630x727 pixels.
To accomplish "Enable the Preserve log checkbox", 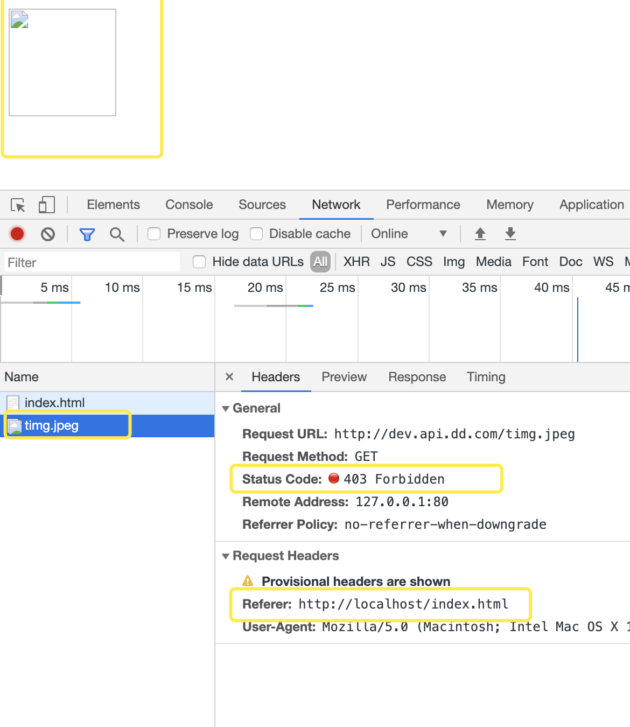I will (x=154, y=234).
